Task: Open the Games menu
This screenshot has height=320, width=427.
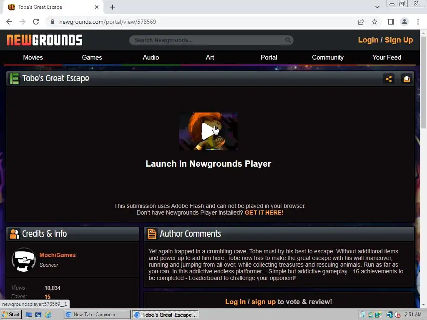Action: 92,57
